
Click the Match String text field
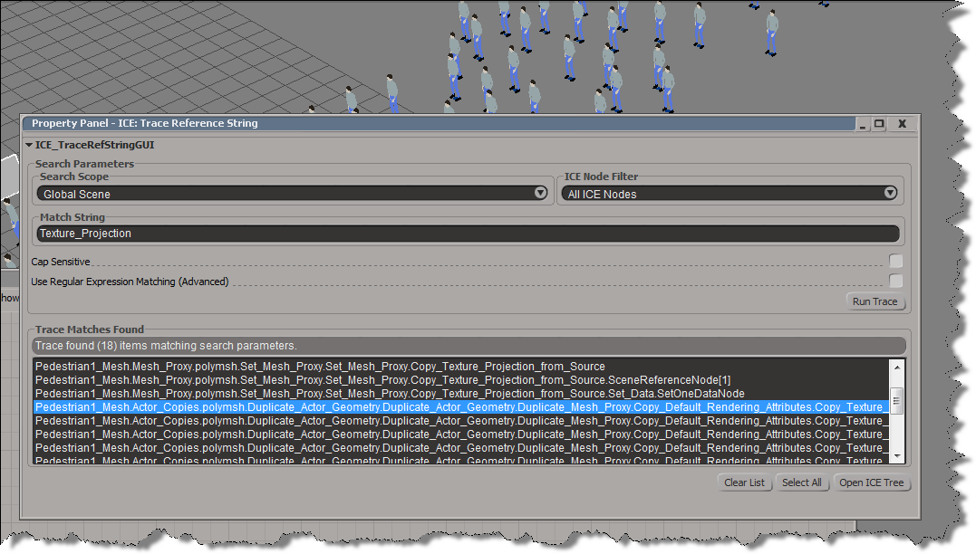pyautogui.click(x=468, y=234)
